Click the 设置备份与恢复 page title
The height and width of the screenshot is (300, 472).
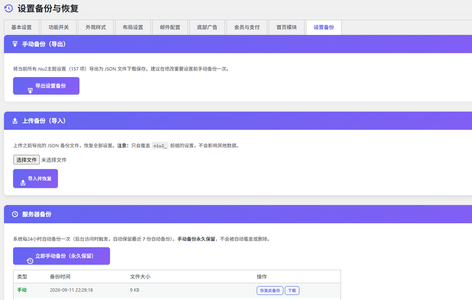[48, 8]
